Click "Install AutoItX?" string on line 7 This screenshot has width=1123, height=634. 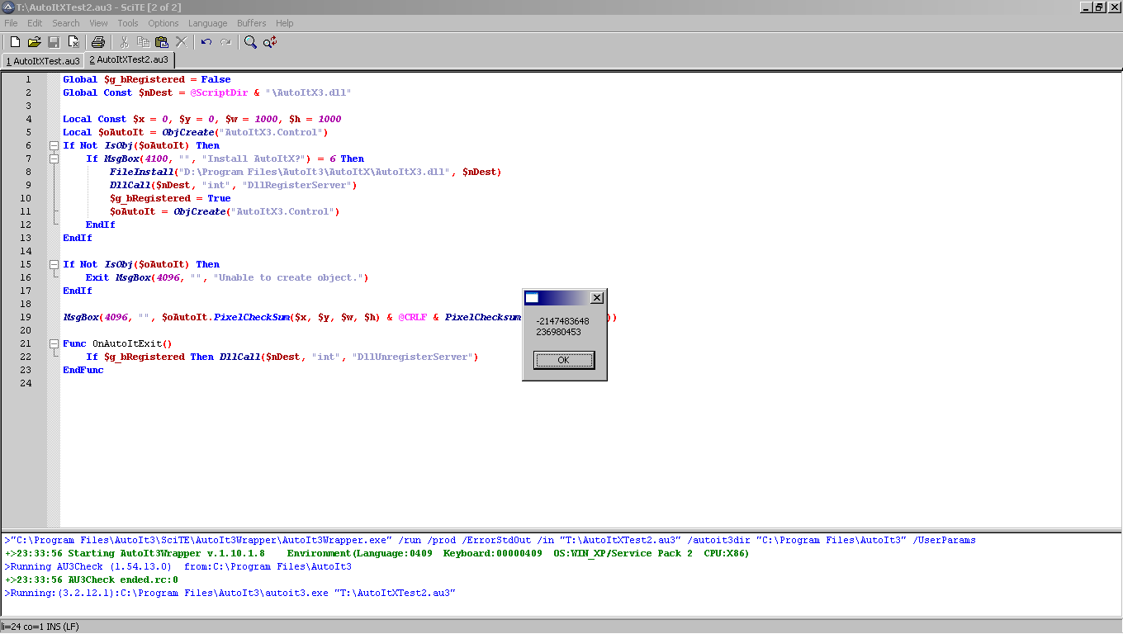(x=255, y=158)
